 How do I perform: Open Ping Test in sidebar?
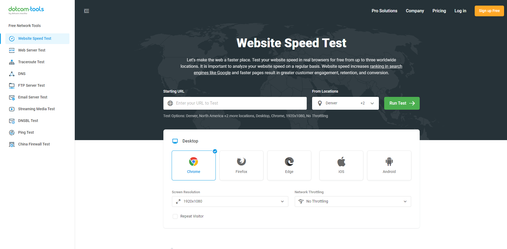pos(37,133)
